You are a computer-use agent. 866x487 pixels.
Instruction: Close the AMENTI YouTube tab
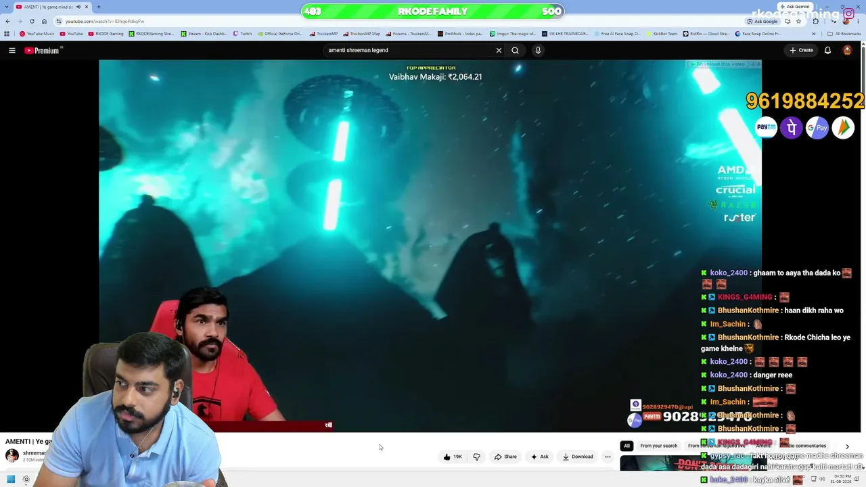tap(87, 7)
